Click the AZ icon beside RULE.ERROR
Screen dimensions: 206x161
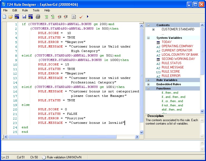158,77
